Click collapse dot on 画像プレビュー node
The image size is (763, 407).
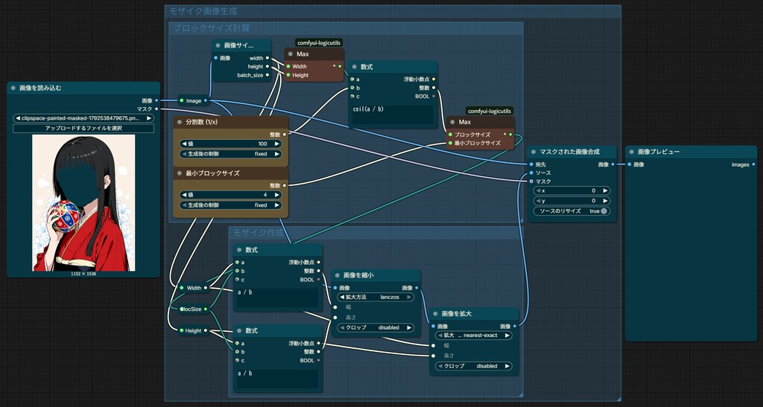tap(632, 152)
